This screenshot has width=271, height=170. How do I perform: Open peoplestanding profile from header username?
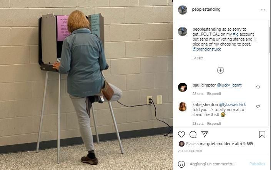click(206, 9)
